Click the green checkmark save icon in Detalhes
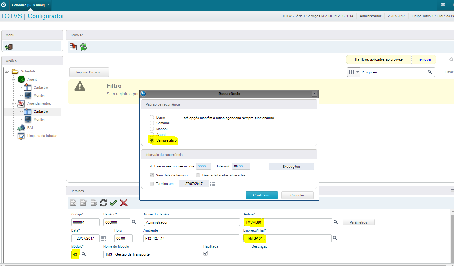 click(x=113, y=203)
